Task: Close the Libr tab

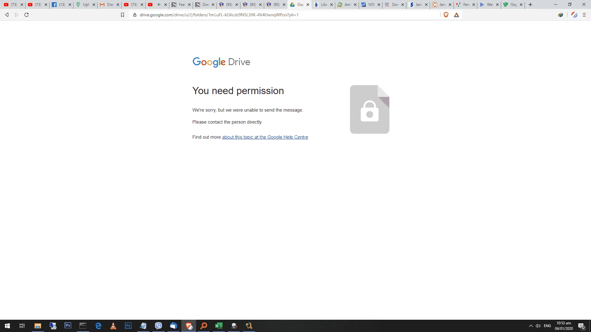Action: (x=332, y=5)
